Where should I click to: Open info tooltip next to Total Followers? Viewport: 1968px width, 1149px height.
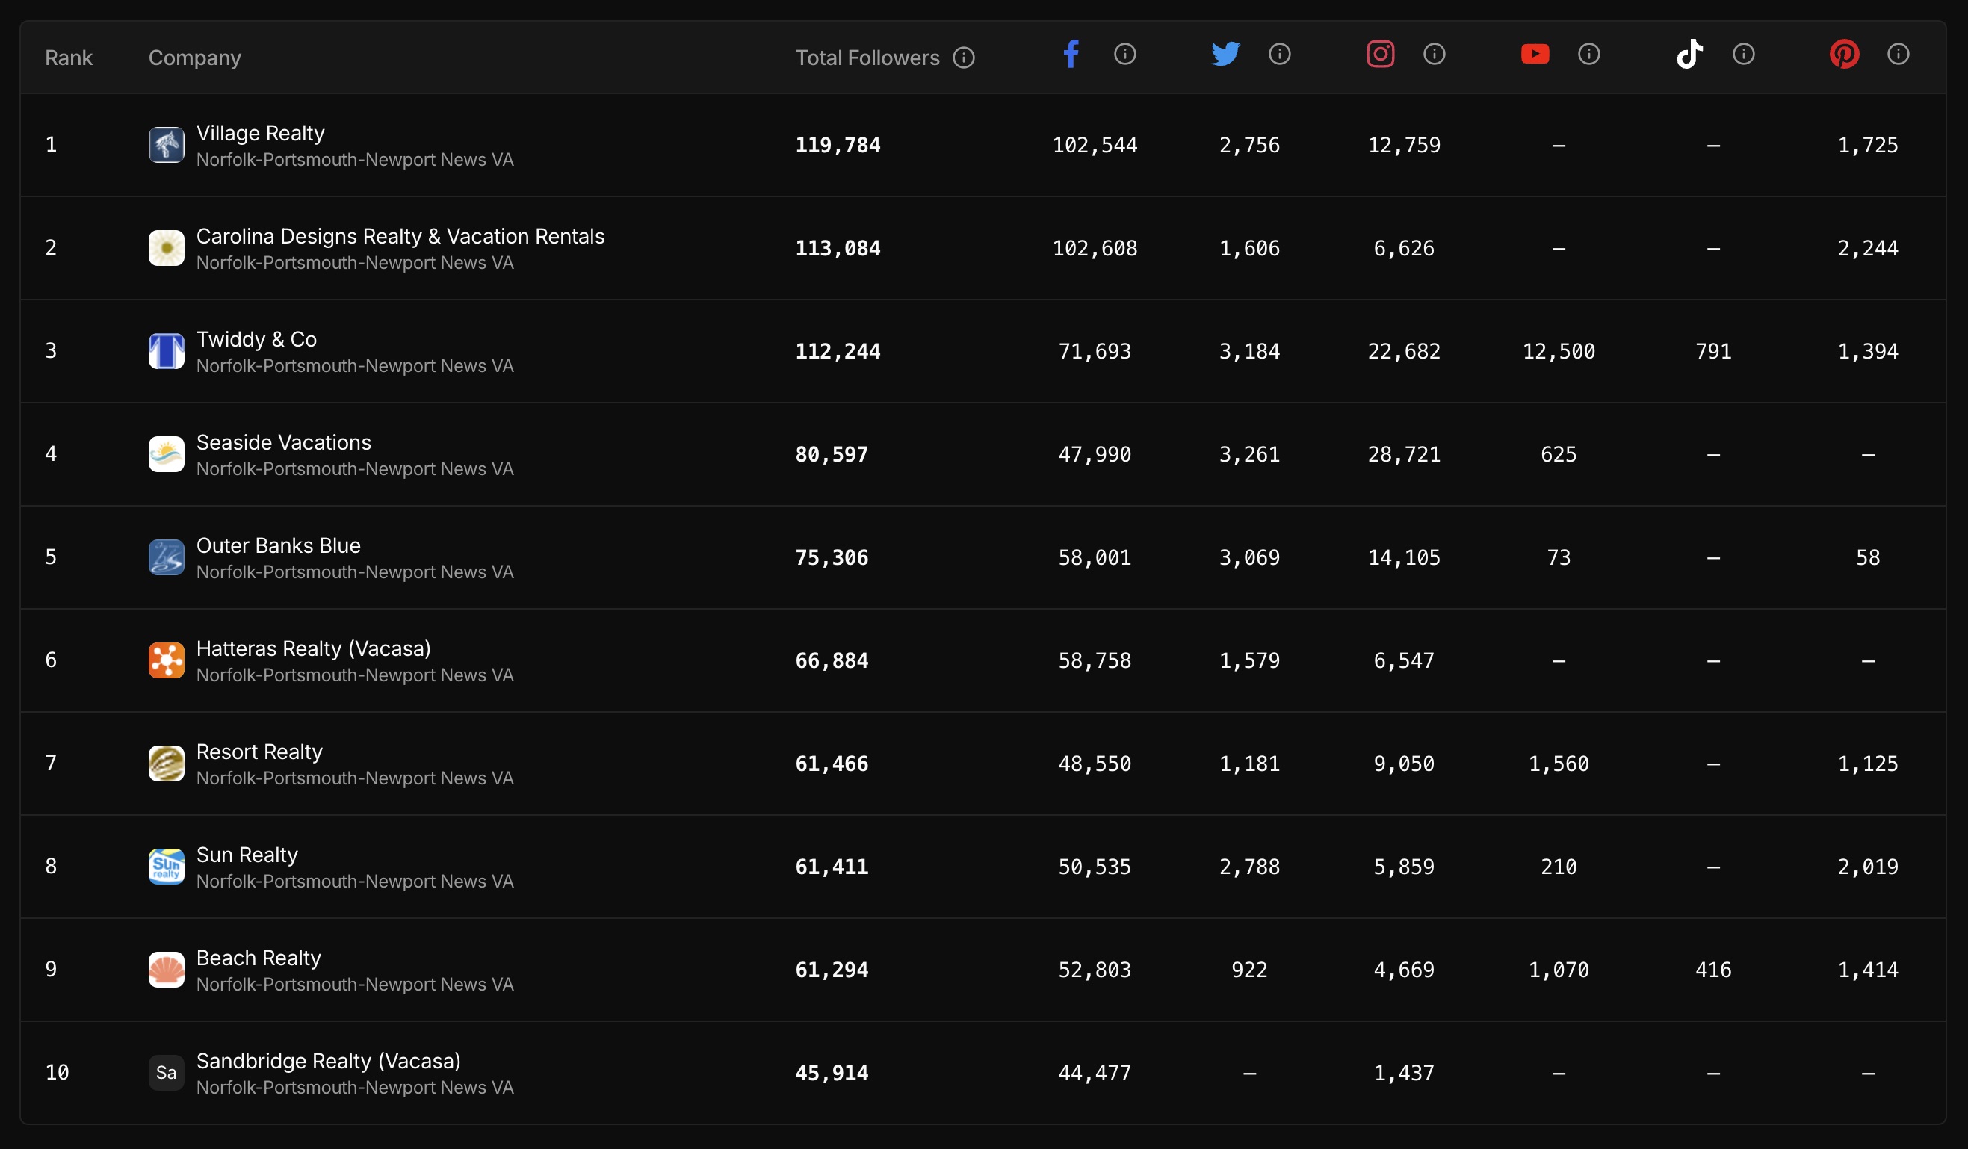coord(964,58)
